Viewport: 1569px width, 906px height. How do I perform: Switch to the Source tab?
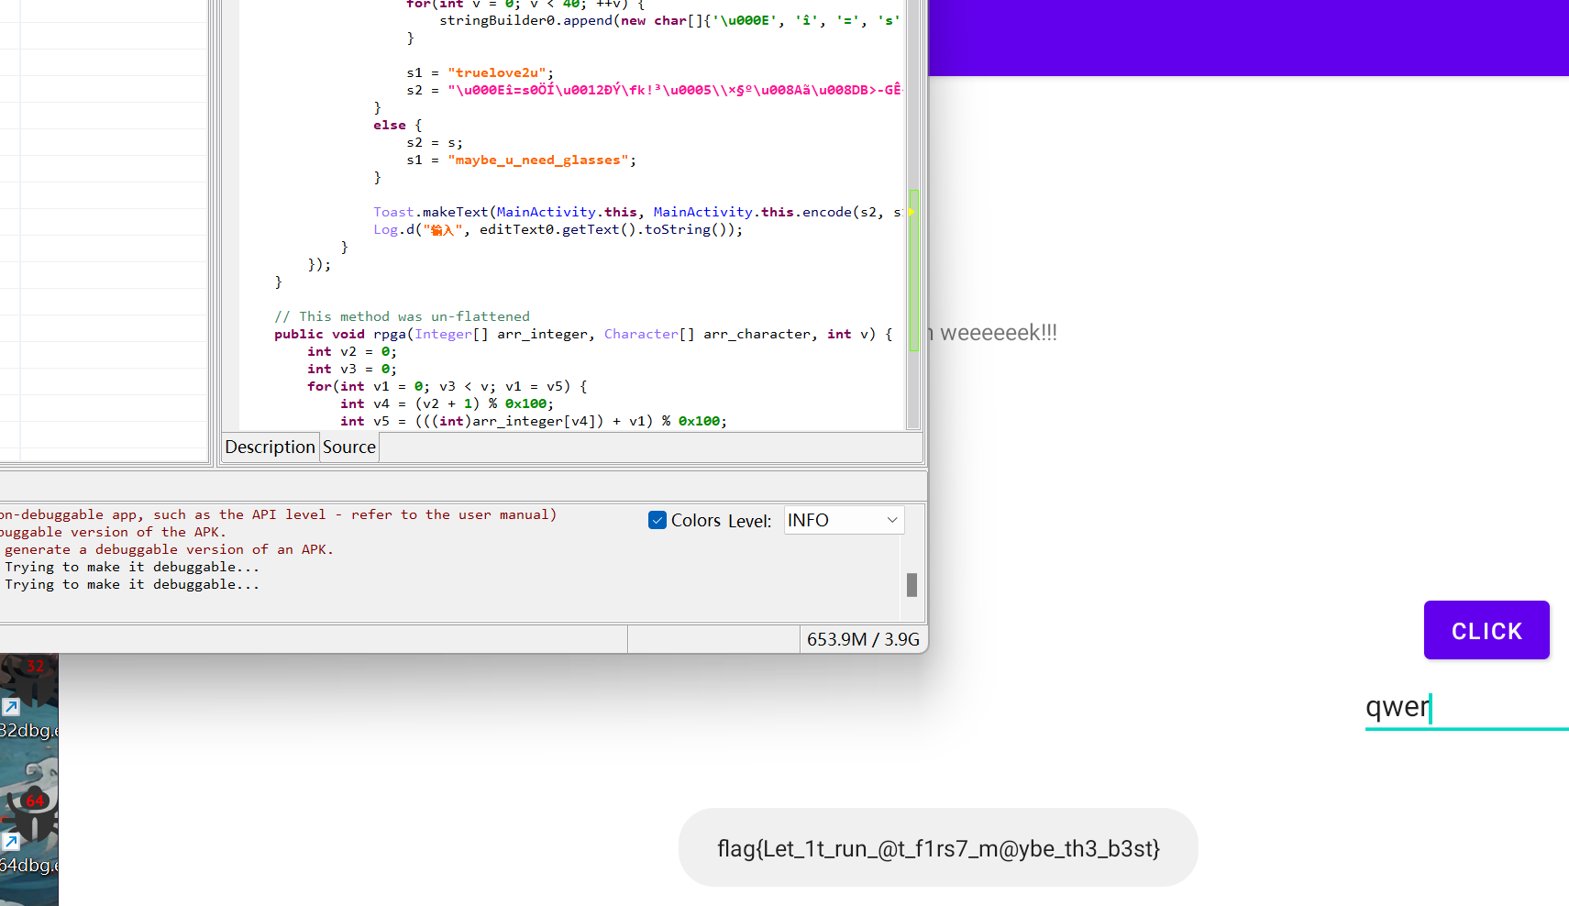tap(348, 447)
